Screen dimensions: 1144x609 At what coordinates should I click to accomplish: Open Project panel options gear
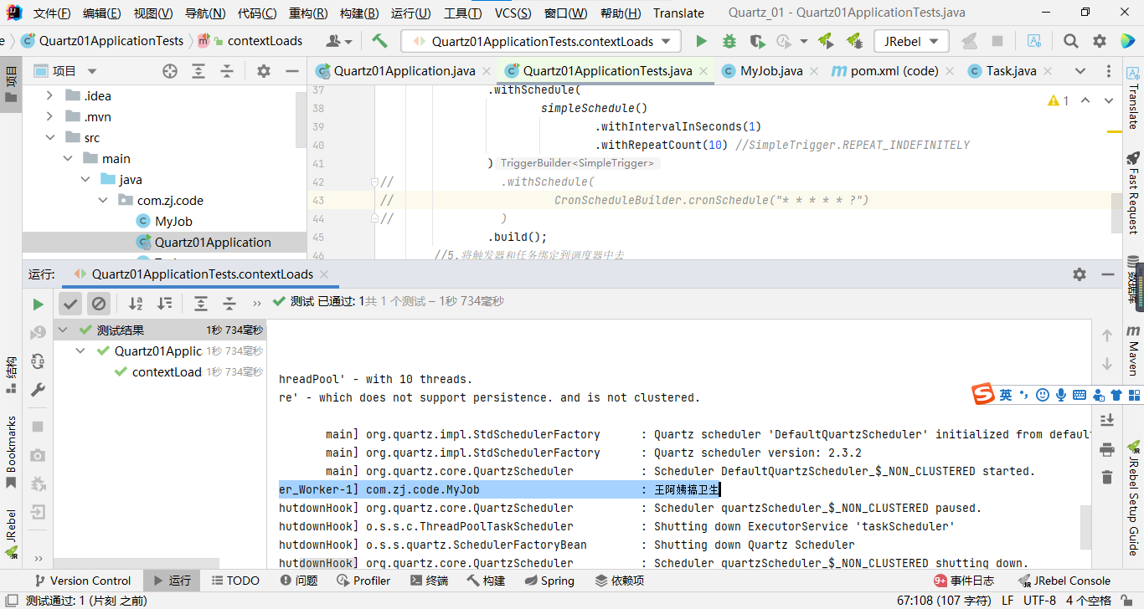[x=264, y=71]
